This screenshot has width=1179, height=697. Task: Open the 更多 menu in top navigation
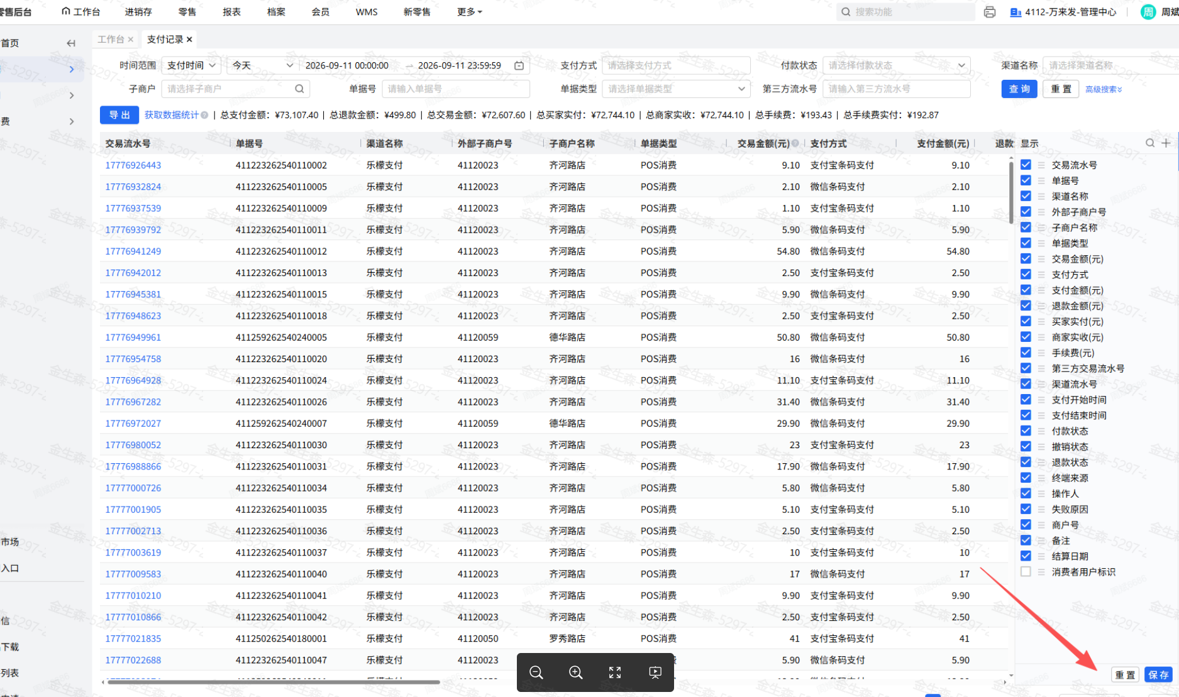coord(469,12)
